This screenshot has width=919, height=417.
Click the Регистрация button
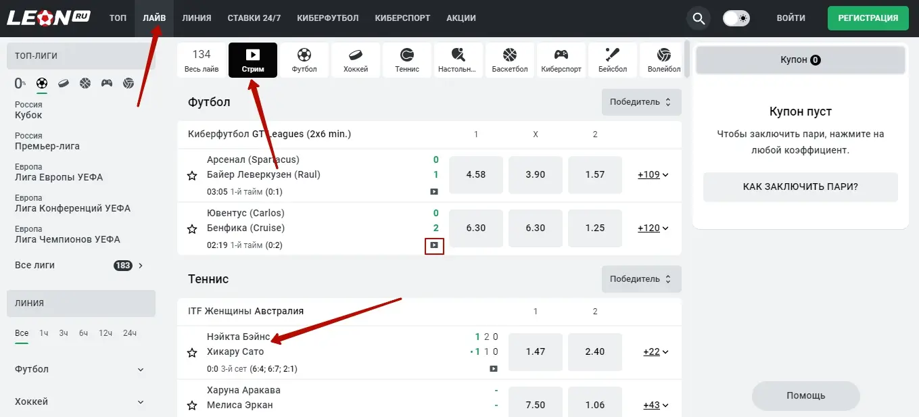868,18
